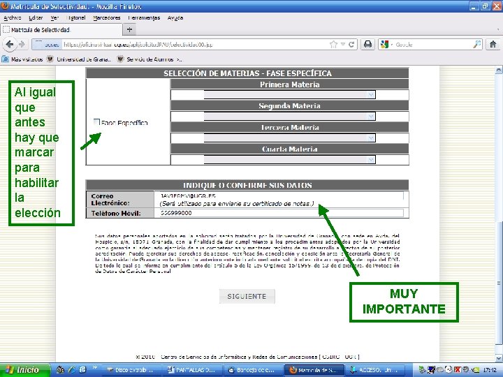Click the Teléfono Móvil input field
The width and height of the screenshot is (503, 377).
pyautogui.click(x=282, y=213)
